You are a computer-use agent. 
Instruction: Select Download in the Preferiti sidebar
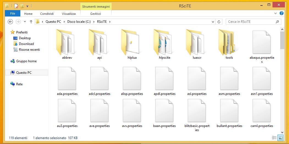click(26, 44)
